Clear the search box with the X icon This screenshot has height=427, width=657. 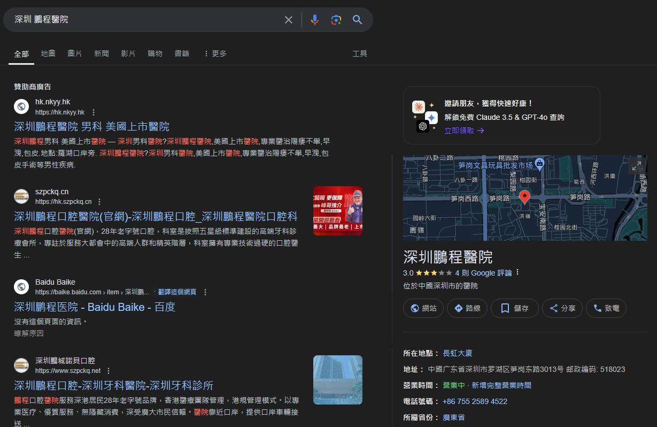tap(289, 20)
